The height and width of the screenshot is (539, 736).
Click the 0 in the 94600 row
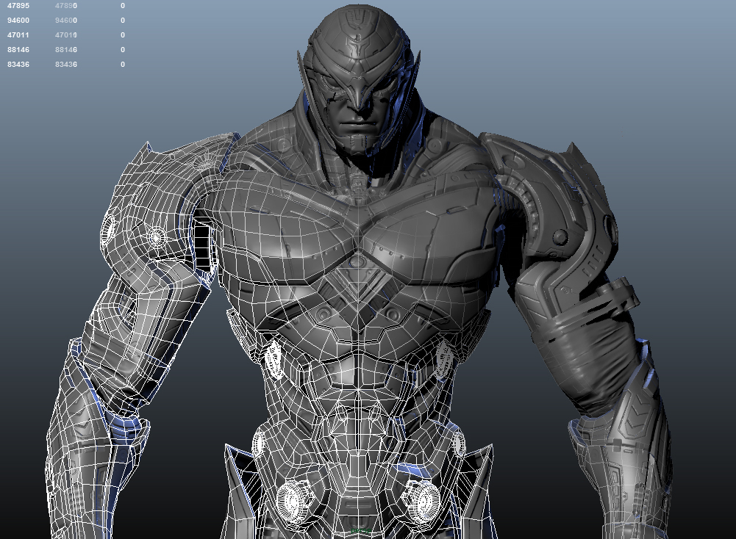pyautogui.click(x=123, y=21)
